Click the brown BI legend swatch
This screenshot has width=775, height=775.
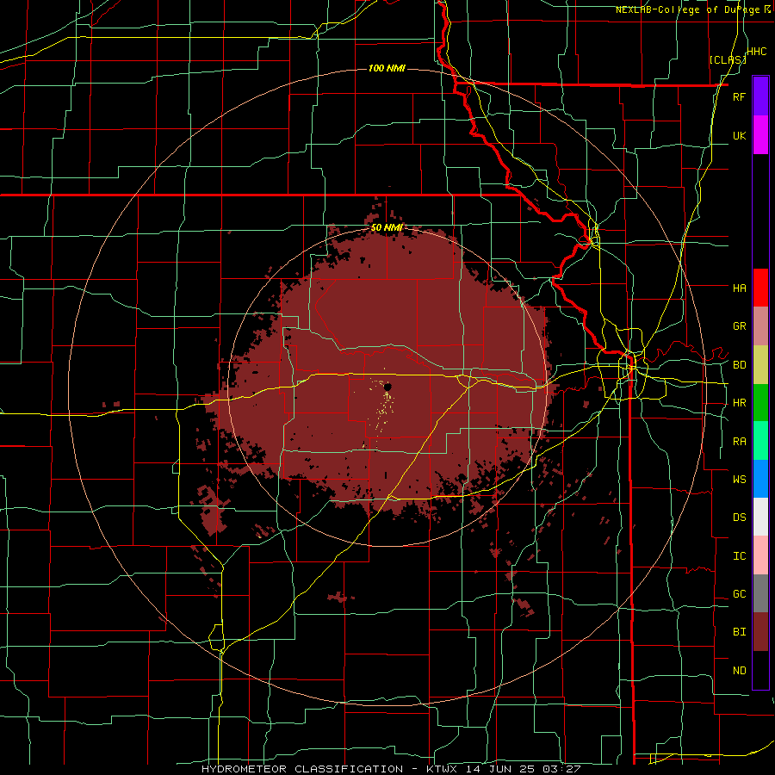tap(760, 632)
